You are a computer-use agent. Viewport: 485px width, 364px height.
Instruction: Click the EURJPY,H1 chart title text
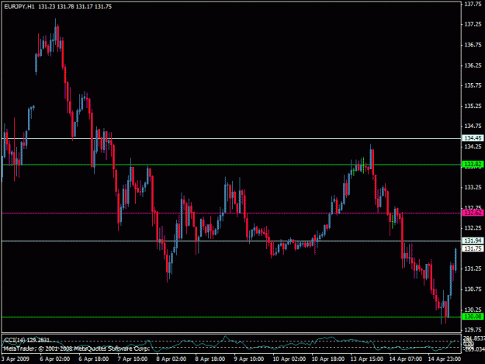19,6
